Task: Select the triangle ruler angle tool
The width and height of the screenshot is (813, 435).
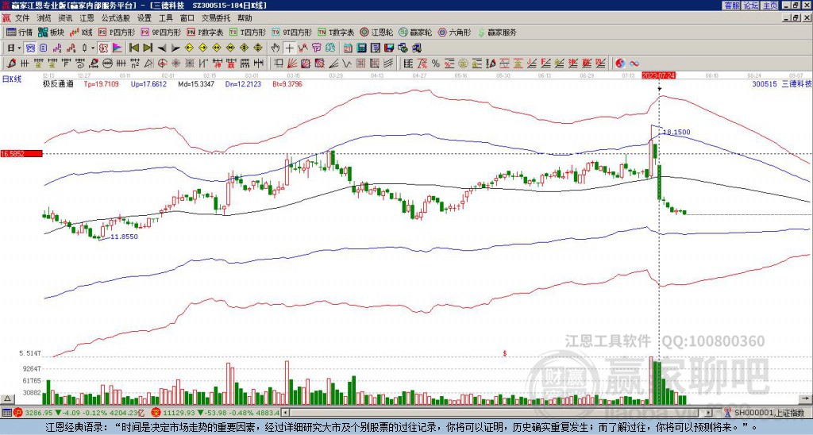Action: pyautogui.click(x=148, y=64)
